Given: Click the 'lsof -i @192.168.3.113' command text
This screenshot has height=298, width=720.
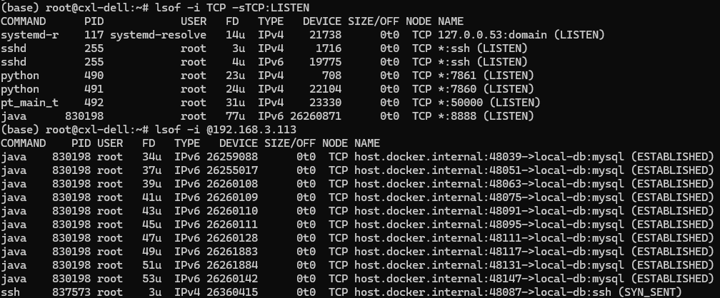Looking at the screenshot, I should click(226, 130).
